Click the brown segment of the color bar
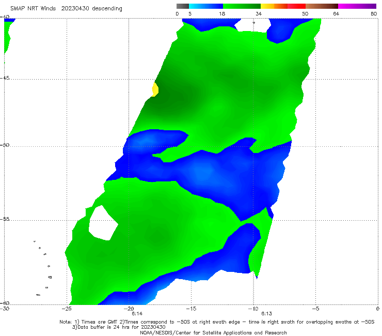Image resolution: width=382 pixels, height=336 pixels. click(322, 6)
